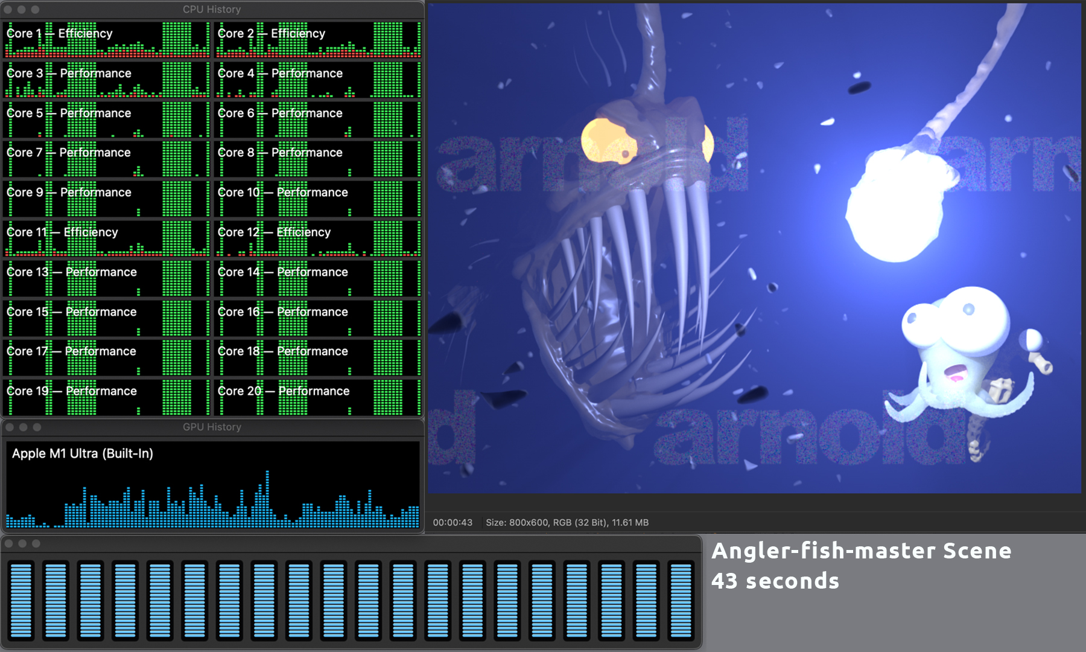
Task: Select the Core 20 — Performance graph
Action: pyautogui.click(x=318, y=397)
